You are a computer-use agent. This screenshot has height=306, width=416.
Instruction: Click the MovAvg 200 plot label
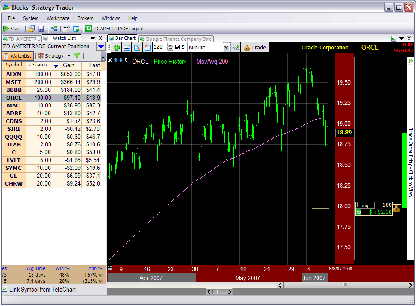tap(212, 62)
